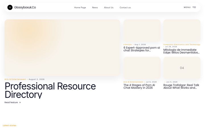205x128 pixels.
Task: Select the Lifestyle category tag
Action: click(128, 45)
